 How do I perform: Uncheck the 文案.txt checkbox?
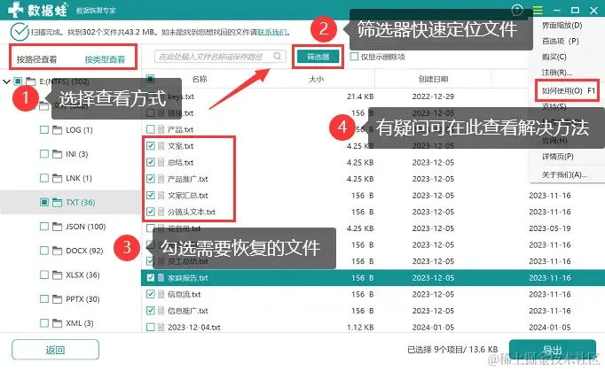pyautogui.click(x=151, y=146)
